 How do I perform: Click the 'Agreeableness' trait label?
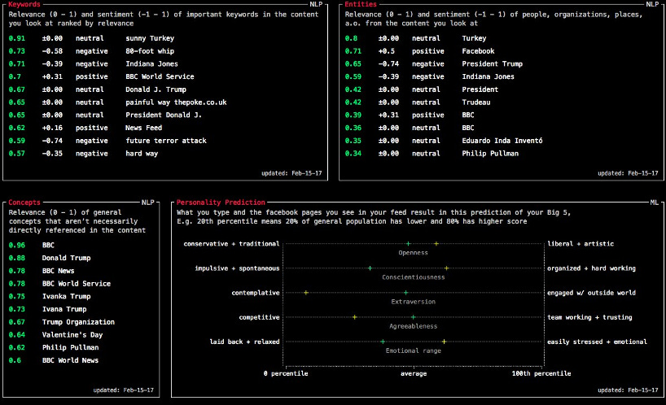pos(414,326)
